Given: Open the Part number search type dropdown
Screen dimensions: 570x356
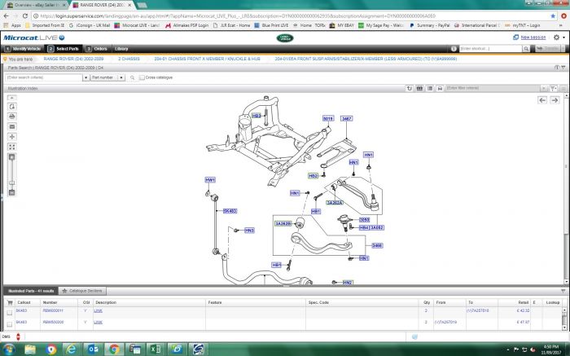Looking at the screenshot, I should click(121, 77).
